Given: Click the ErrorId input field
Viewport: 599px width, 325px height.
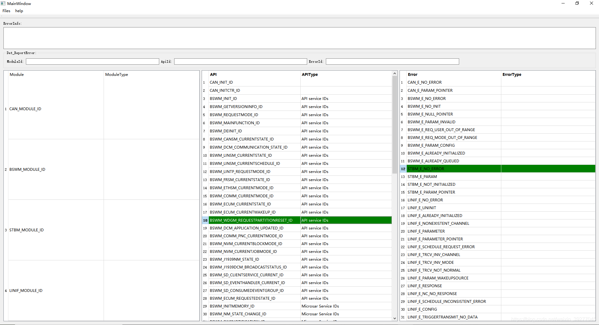Looking at the screenshot, I should tap(392, 62).
